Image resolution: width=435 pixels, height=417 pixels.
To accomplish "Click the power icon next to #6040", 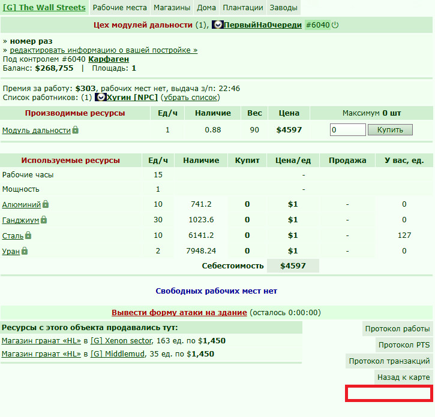I will (x=335, y=25).
